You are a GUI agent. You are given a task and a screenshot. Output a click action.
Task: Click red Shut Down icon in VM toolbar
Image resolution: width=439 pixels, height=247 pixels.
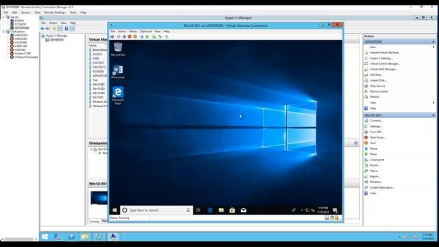pos(130,36)
